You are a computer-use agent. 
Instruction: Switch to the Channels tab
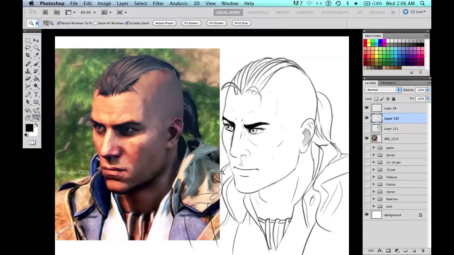388,83
